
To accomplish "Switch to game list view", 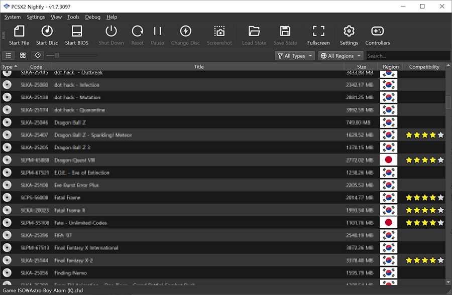I will (x=9, y=55).
